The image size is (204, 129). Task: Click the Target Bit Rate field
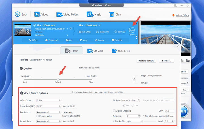(x=169, y=100)
